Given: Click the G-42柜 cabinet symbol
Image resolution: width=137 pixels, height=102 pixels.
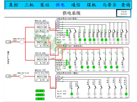Looking at the screenshot, I should pyautogui.click(x=8, y=42).
